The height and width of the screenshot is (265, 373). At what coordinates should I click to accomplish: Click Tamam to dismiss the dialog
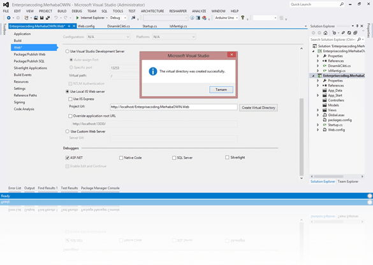click(221, 90)
